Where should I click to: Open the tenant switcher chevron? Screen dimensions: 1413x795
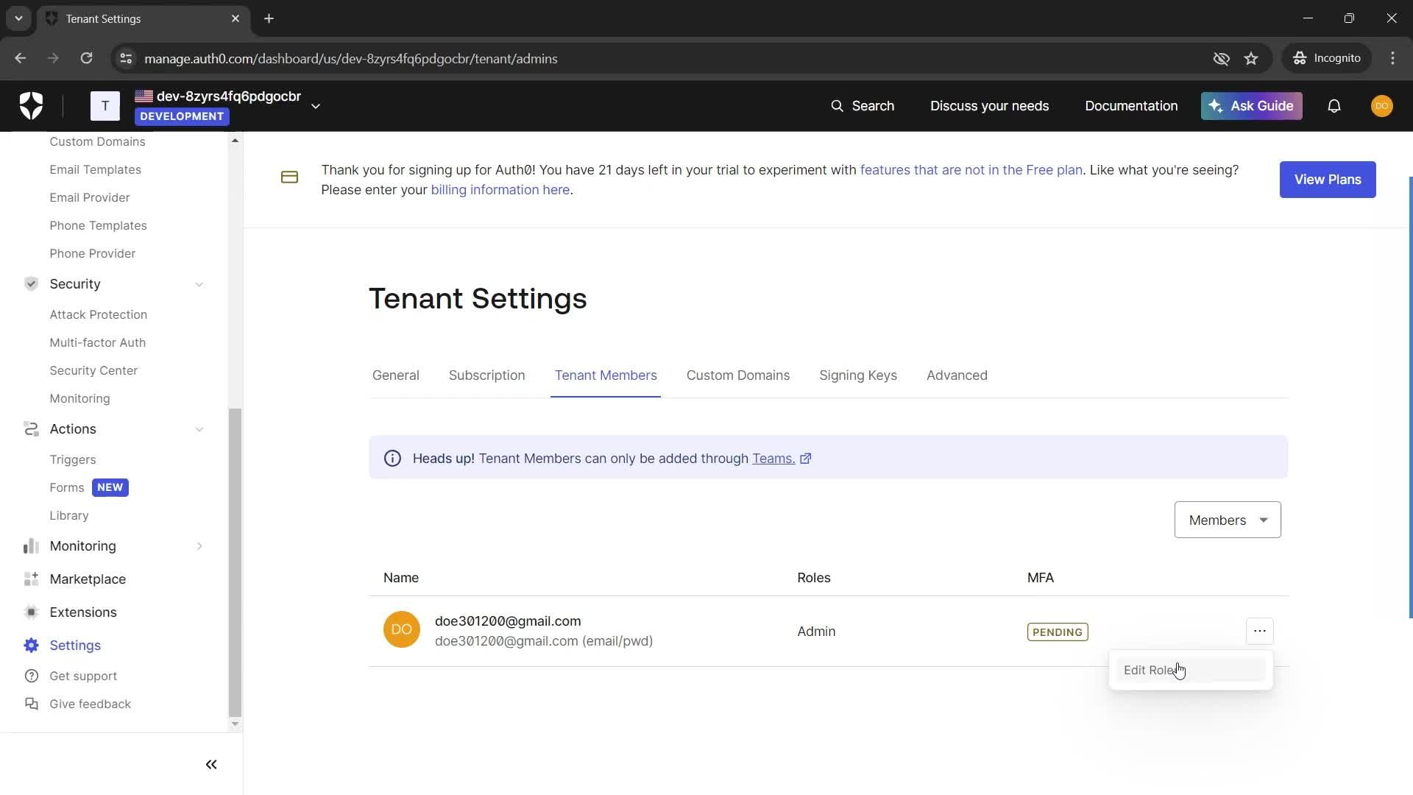[x=316, y=107]
